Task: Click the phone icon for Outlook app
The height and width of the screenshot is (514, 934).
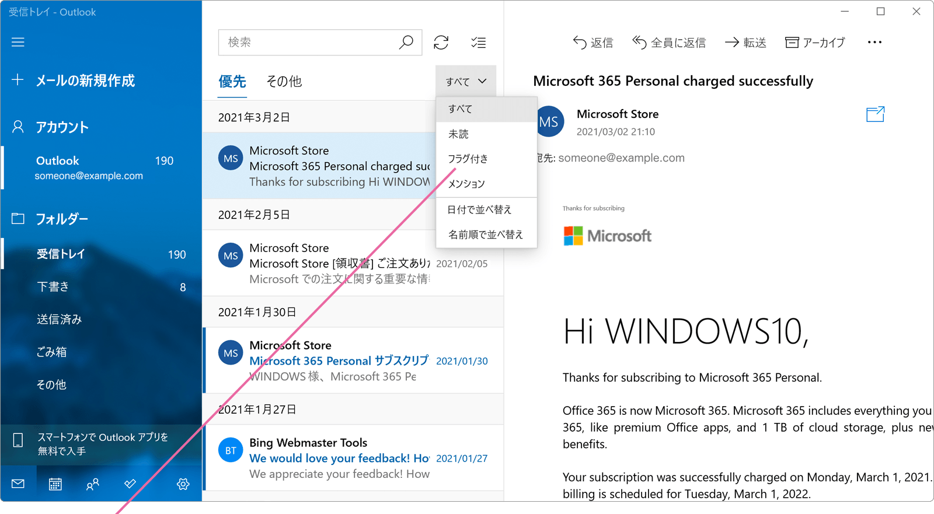Action: tap(18, 440)
